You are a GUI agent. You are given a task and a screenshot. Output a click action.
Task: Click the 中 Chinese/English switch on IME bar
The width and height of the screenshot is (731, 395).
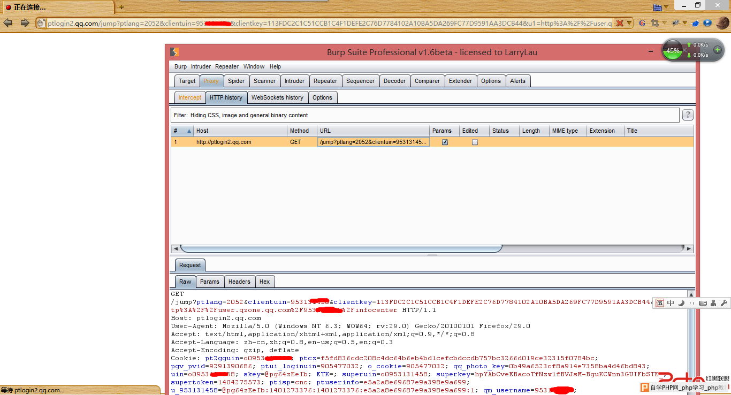coord(671,303)
